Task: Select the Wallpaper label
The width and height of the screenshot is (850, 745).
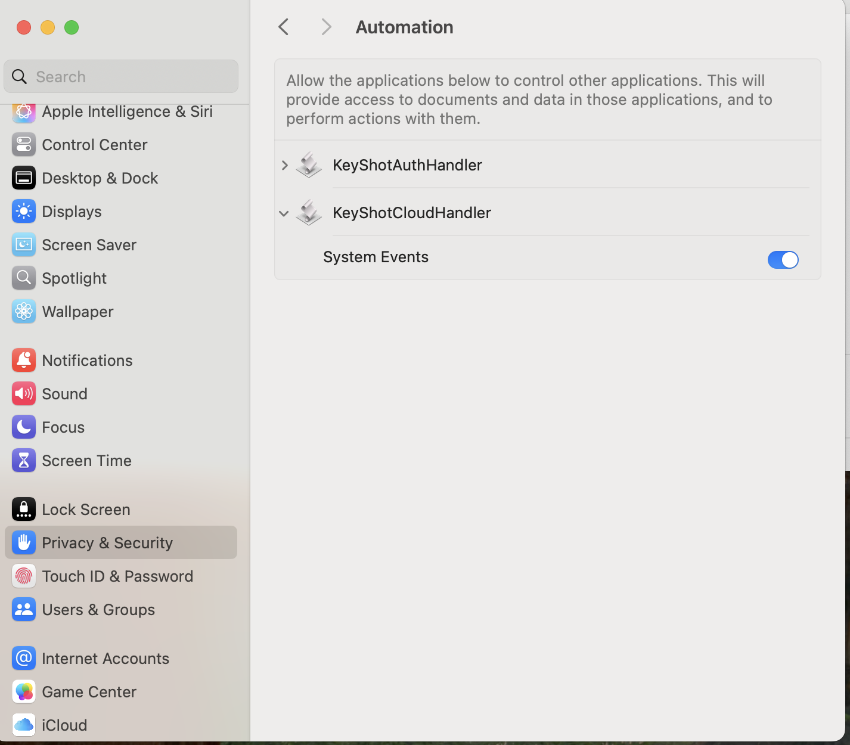Action: click(77, 312)
